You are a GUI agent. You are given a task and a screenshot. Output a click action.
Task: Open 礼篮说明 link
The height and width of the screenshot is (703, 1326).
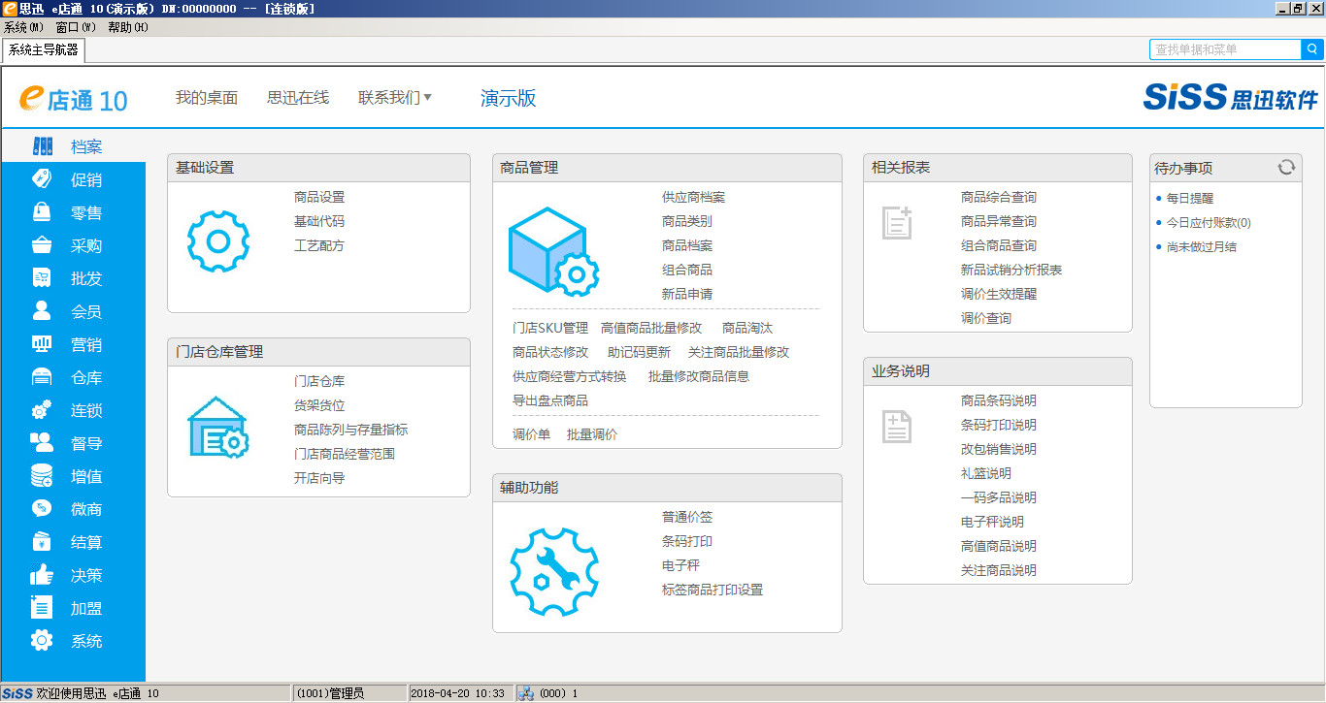986,473
